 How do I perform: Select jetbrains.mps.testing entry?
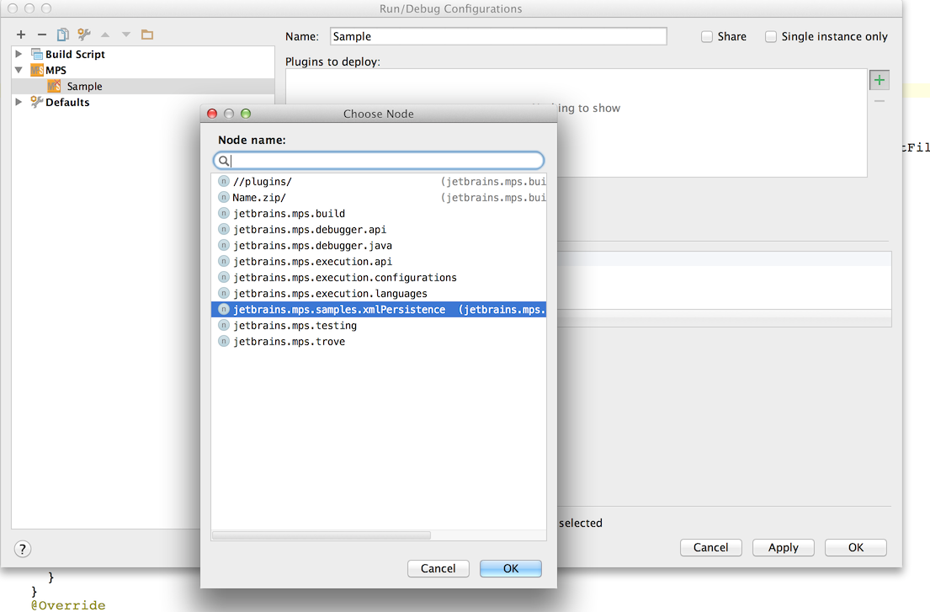click(x=379, y=326)
